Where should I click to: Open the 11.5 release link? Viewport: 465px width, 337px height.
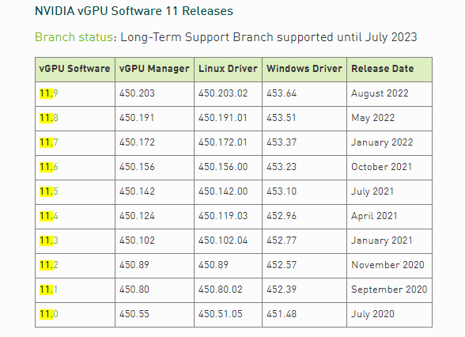49,191
